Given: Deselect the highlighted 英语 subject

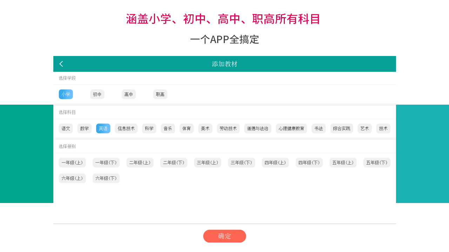Looking at the screenshot, I should pos(103,128).
